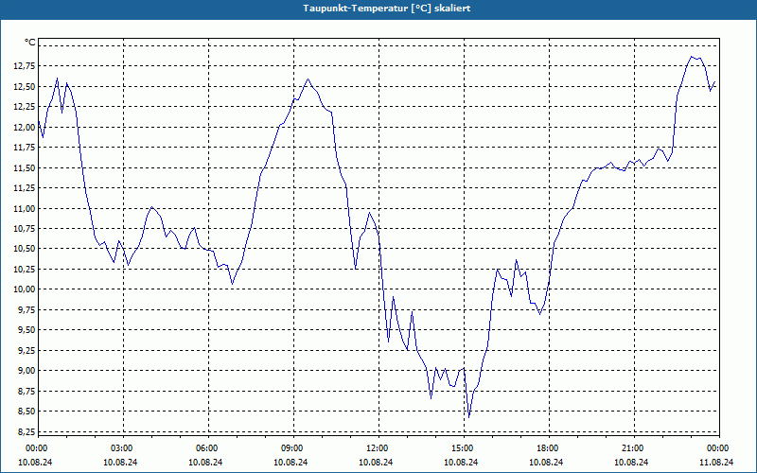Image resolution: width=757 pixels, height=473 pixels.
Task: Click the 10.08.24 date under first 00:00
Action: pos(35,462)
